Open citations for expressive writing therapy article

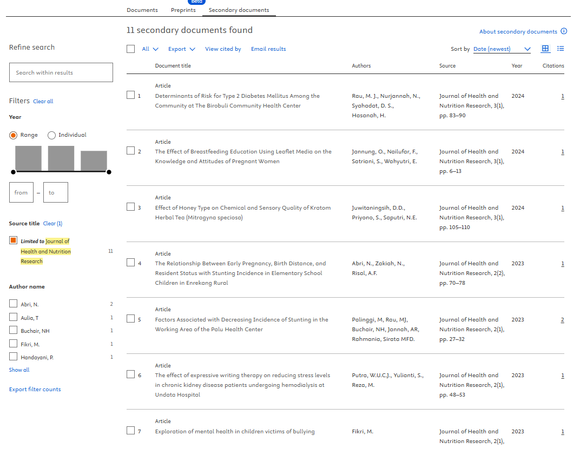563,376
